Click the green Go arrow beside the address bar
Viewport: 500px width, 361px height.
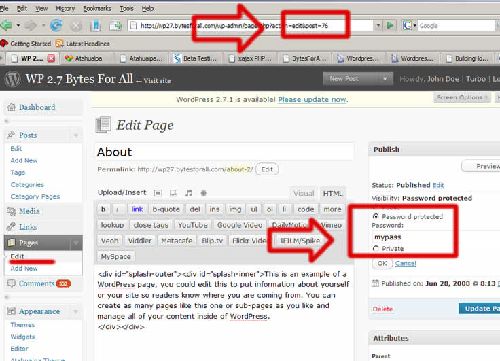390,25
